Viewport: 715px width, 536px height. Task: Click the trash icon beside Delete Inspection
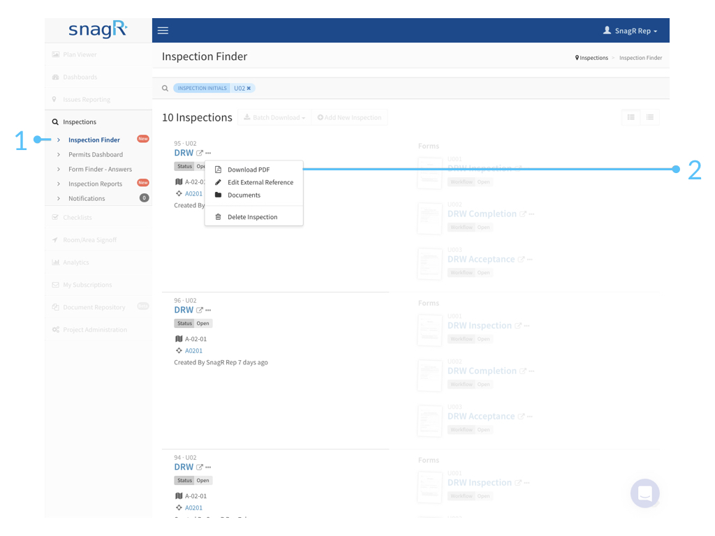[218, 217]
